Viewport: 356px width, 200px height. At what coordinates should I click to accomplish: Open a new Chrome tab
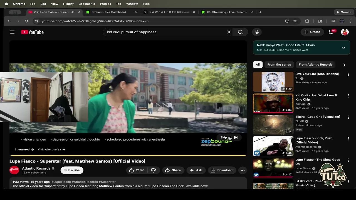tap(260, 12)
